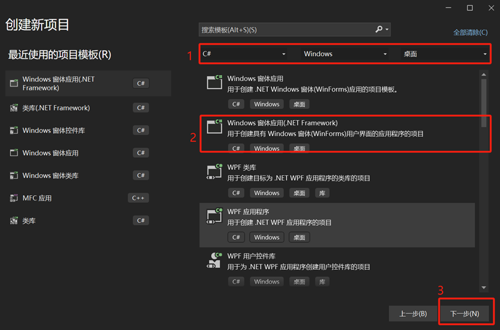Click the scroll up arrow of template list
The height and width of the screenshot is (330, 500).
[484, 75]
